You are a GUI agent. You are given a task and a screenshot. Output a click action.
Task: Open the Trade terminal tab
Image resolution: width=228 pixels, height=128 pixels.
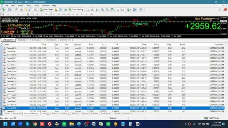(7, 113)
